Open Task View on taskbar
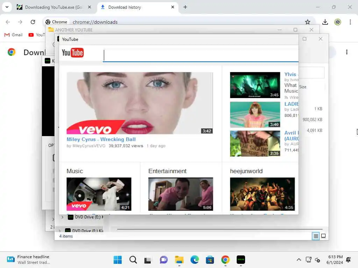The height and width of the screenshot is (268, 358). click(148, 260)
